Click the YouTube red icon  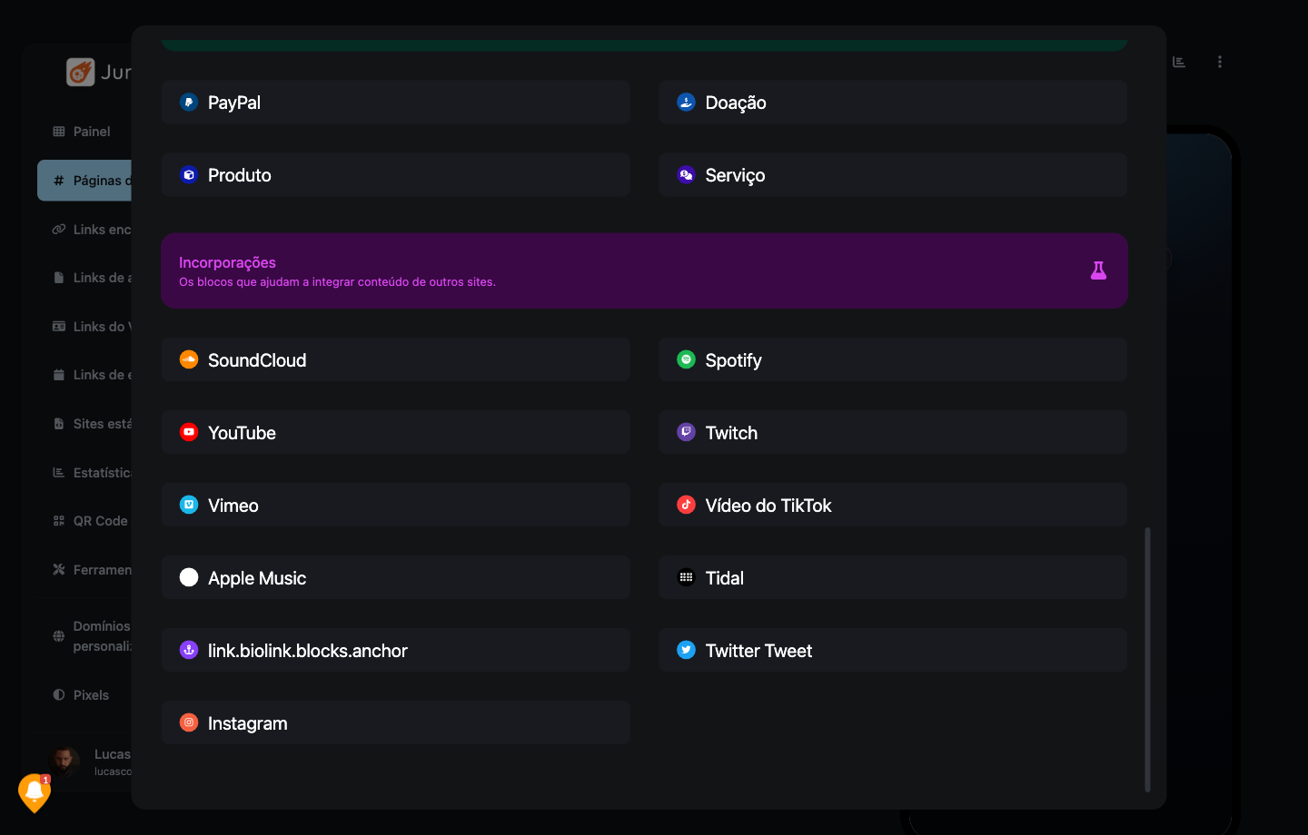[x=189, y=433]
